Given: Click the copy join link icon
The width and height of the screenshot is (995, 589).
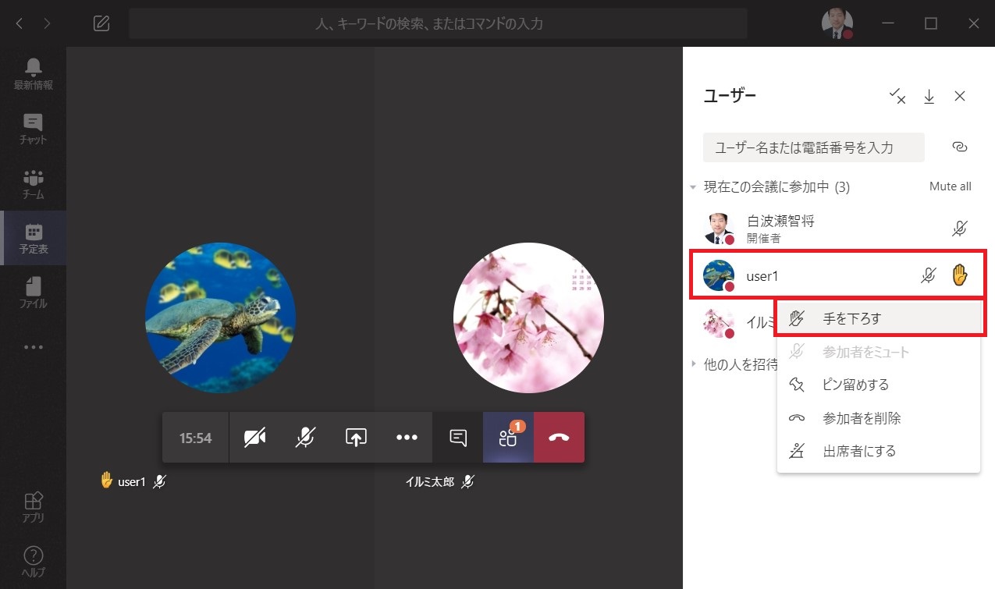Looking at the screenshot, I should point(960,147).
